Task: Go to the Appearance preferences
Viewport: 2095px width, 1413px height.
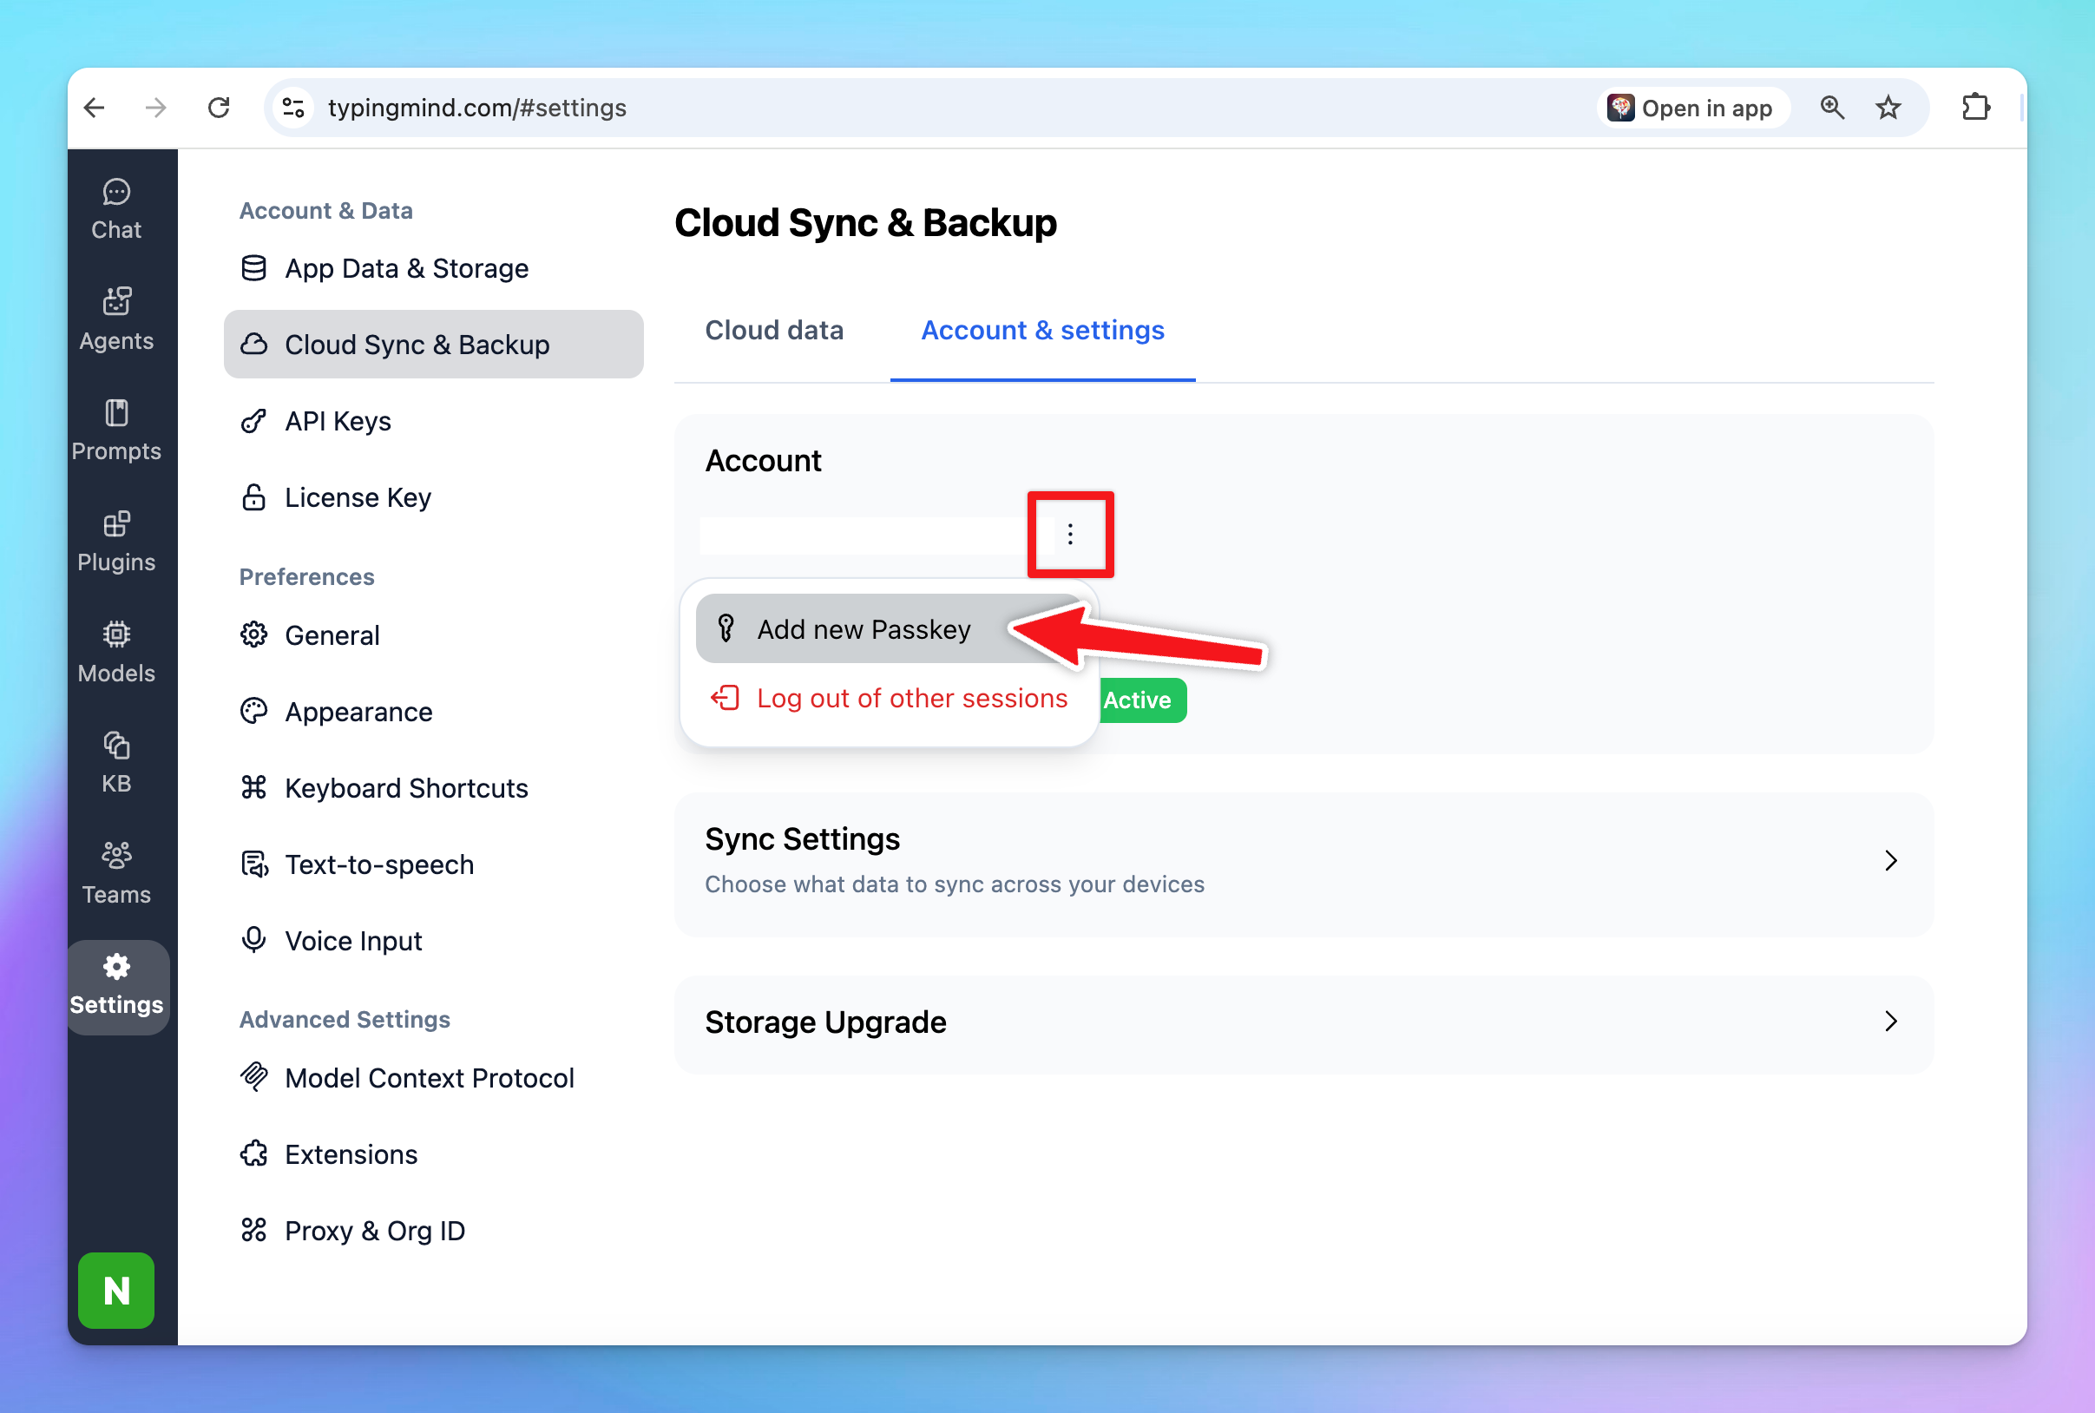Action: 358,712
